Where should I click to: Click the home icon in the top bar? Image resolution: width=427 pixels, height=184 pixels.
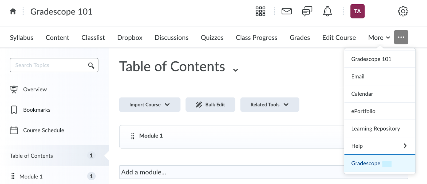[x=12, y=11]
